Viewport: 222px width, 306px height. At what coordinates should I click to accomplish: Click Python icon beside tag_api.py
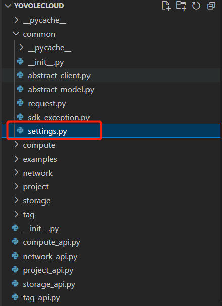[15, 297]
